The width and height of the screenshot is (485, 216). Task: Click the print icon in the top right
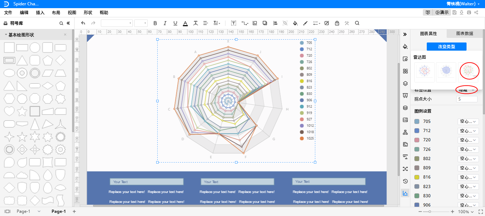[x=469, y=12]
